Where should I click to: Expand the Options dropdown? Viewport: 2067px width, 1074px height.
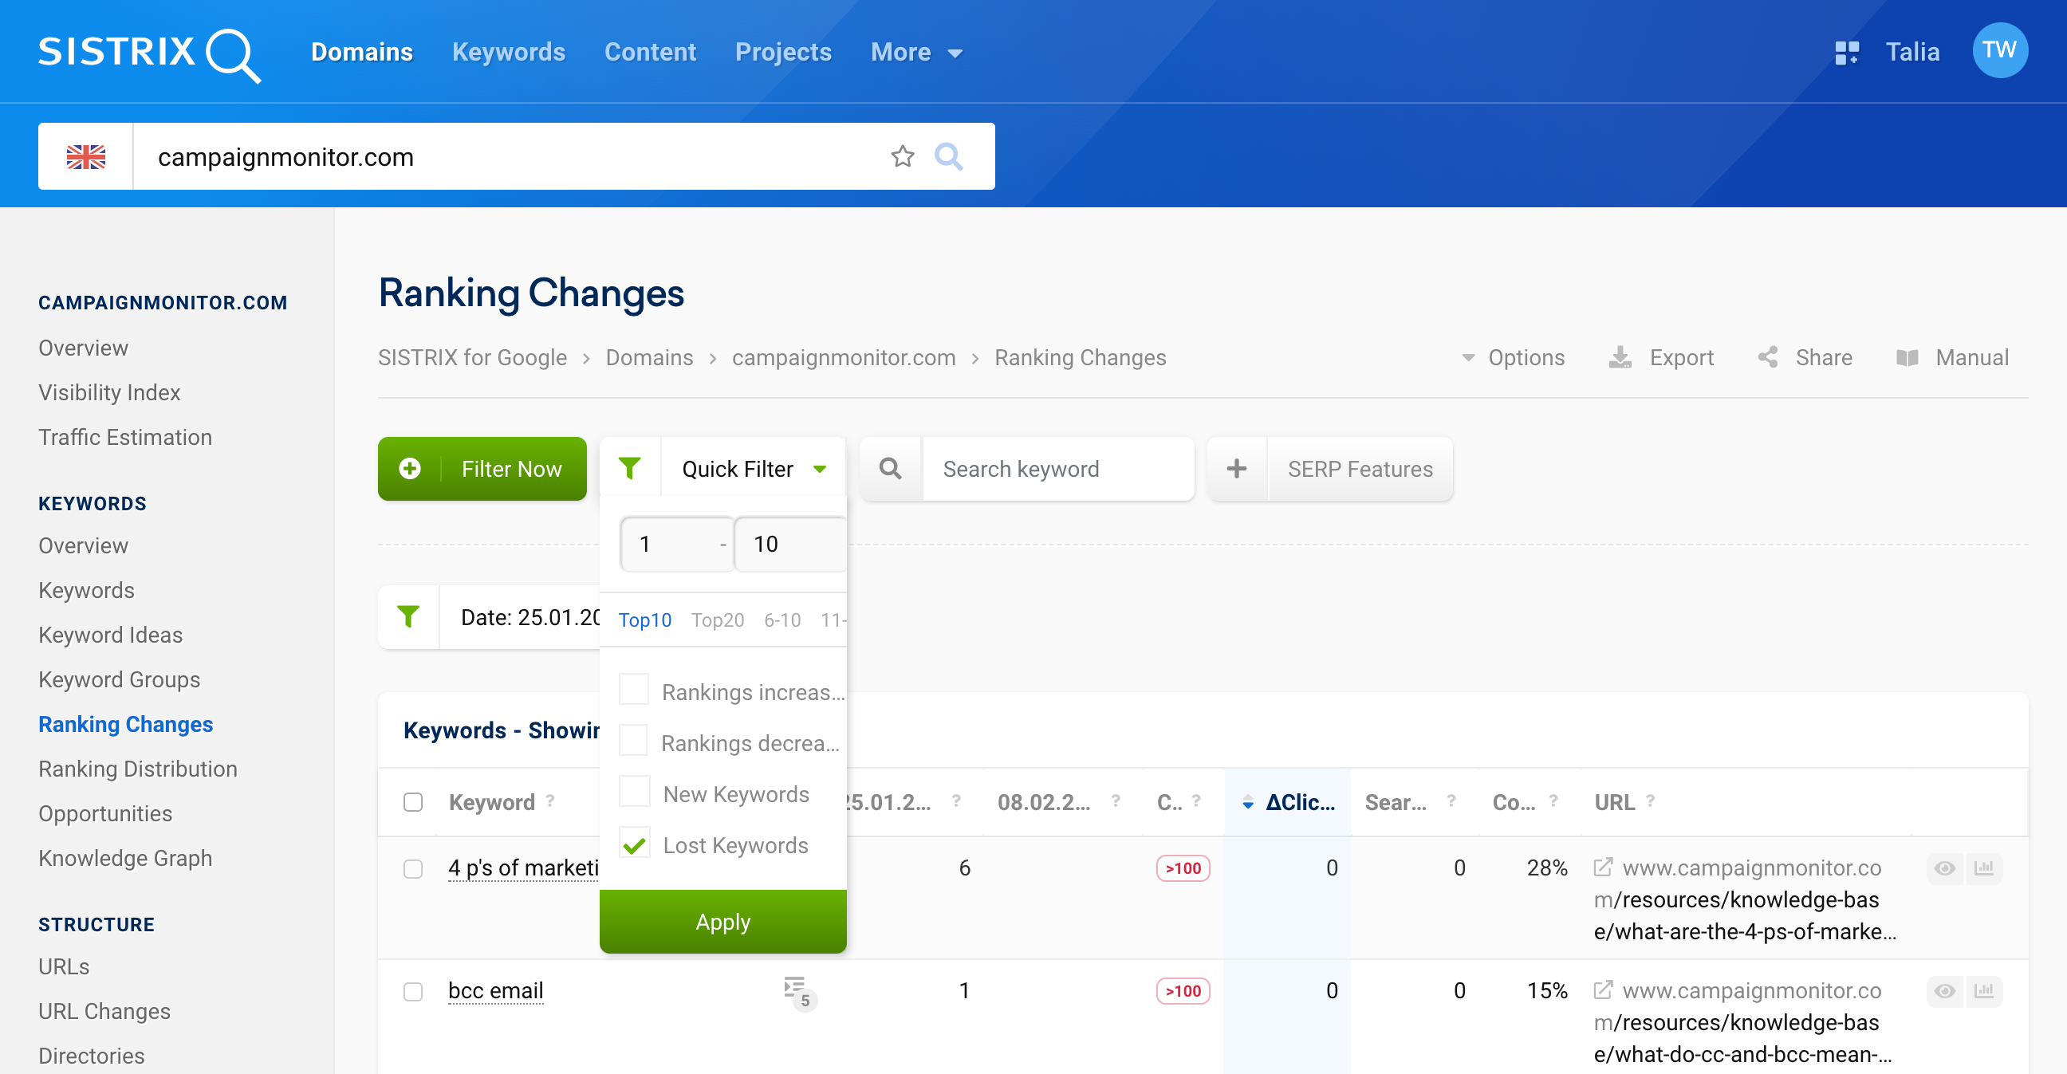(x=1516, y=358)
